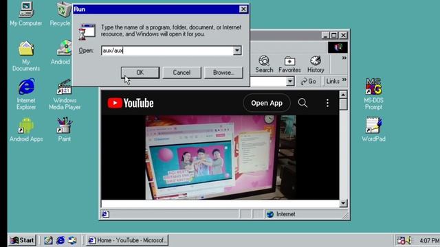Open the Start menu

point(23,240)
